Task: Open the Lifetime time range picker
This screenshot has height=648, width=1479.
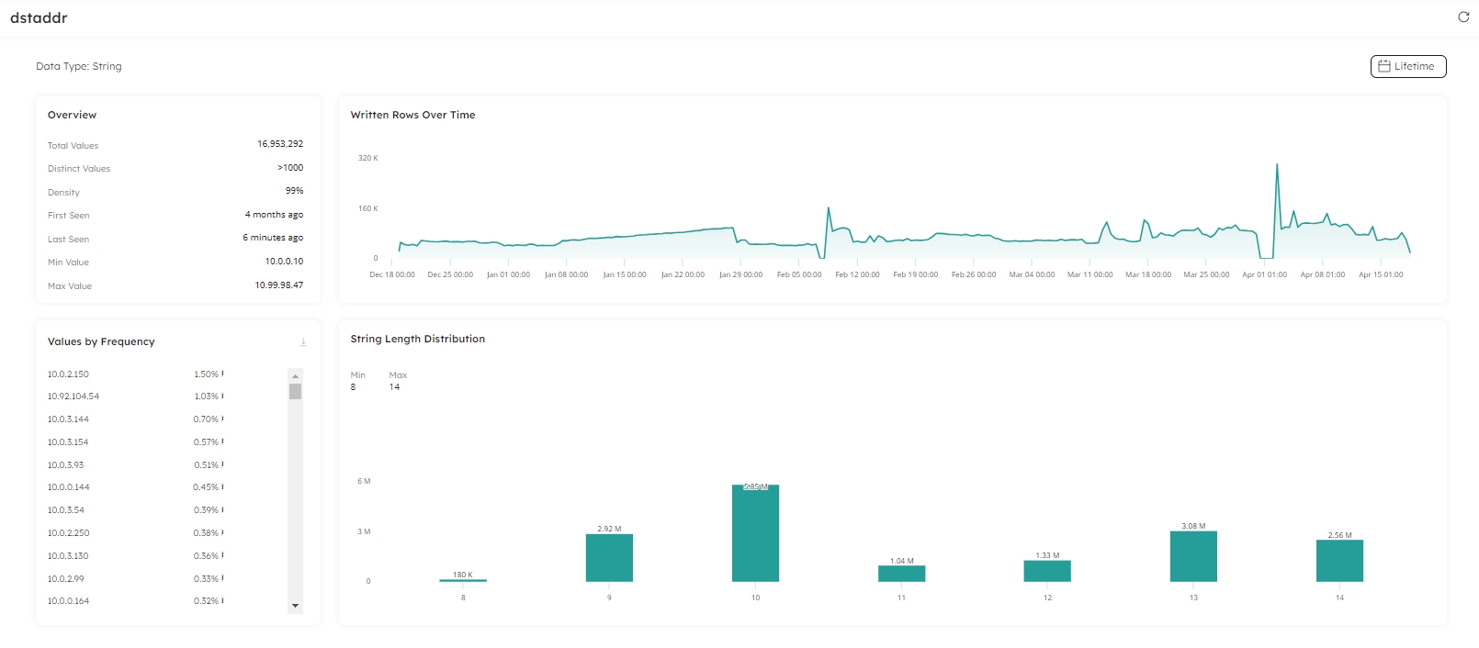Action: click(1408, 66)
